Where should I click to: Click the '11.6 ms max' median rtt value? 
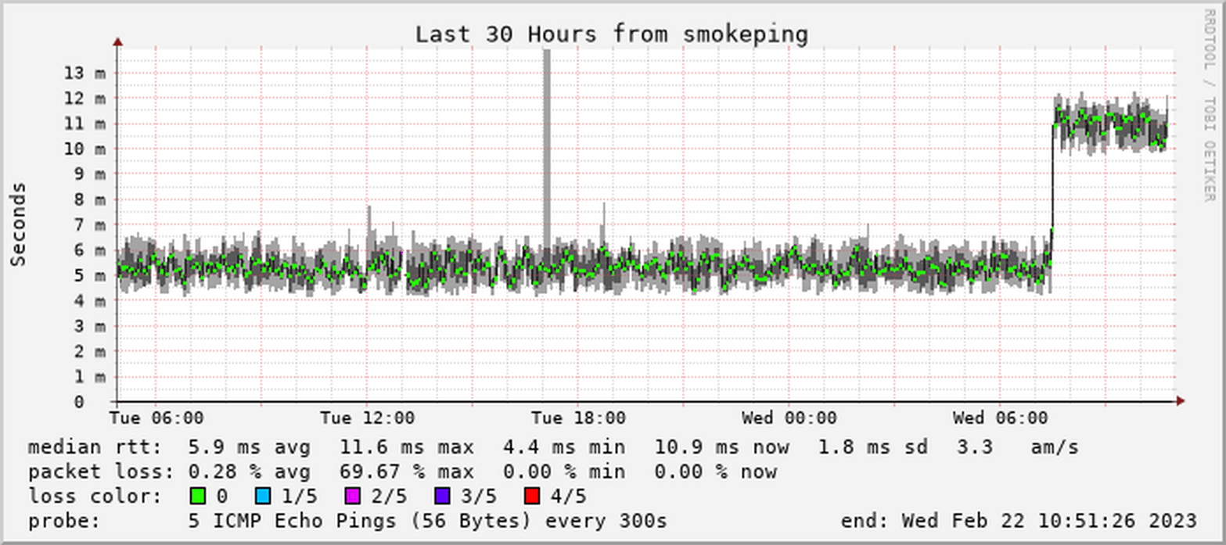(407, 448)
